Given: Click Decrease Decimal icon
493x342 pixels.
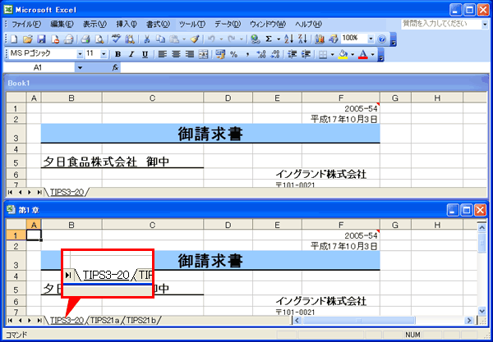Looking at the screenshot, I should pos(275,54).
